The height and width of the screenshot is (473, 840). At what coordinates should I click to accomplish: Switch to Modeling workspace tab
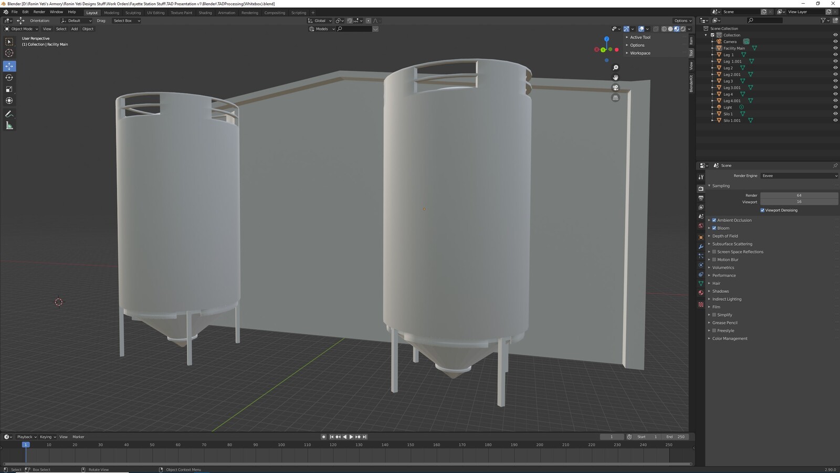pyautogui.click(x=111, y=13)
